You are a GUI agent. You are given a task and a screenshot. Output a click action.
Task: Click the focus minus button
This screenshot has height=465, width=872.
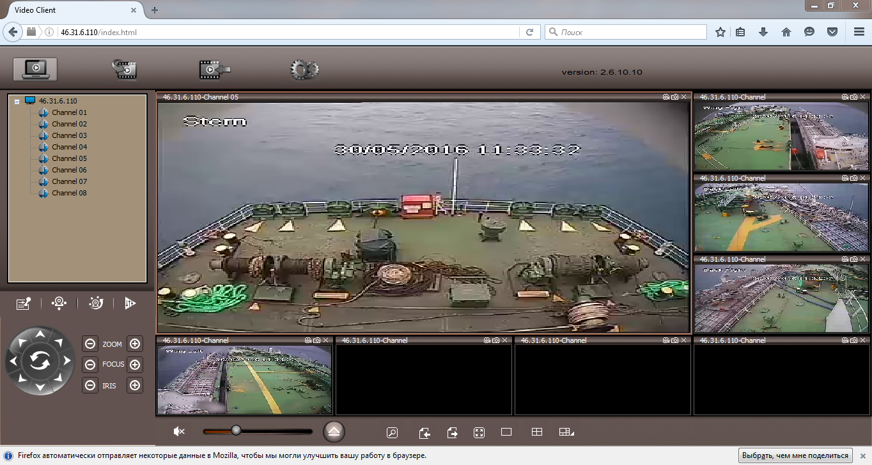(90, 365)
